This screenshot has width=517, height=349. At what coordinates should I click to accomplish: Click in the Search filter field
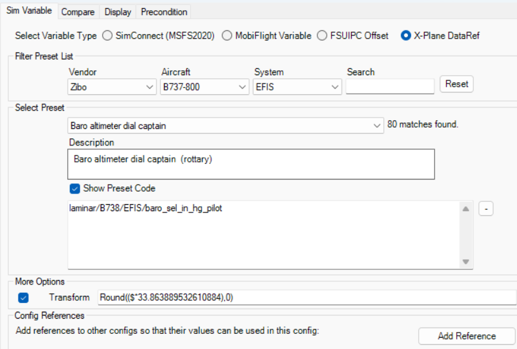[x=390, y=87]
